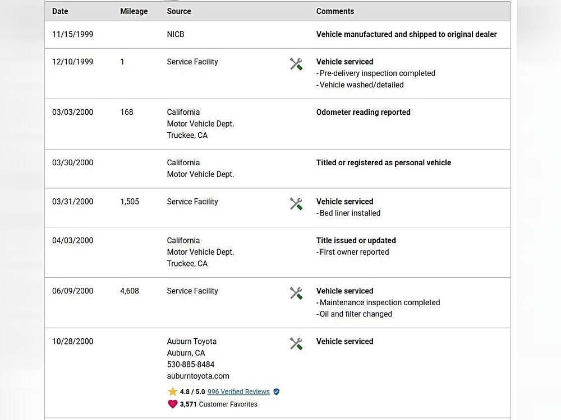Click wrench icon beside Auburn Toyota entry

(x=296, y=343)
